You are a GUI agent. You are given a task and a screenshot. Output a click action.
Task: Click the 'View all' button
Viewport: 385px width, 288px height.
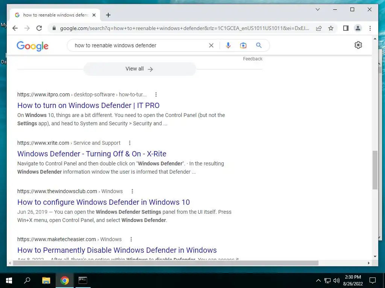(x=139, y=69)
